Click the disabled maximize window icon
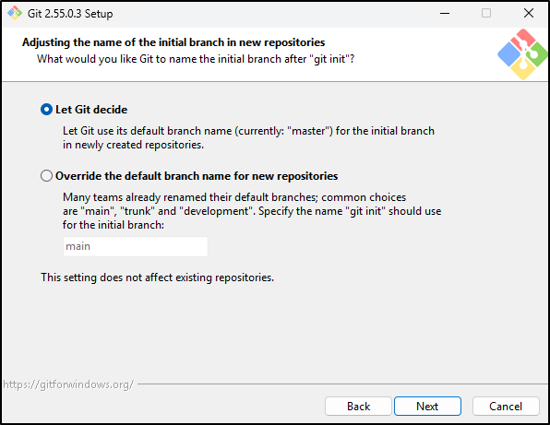Screen dimensions: 550x425 point(486,13)
